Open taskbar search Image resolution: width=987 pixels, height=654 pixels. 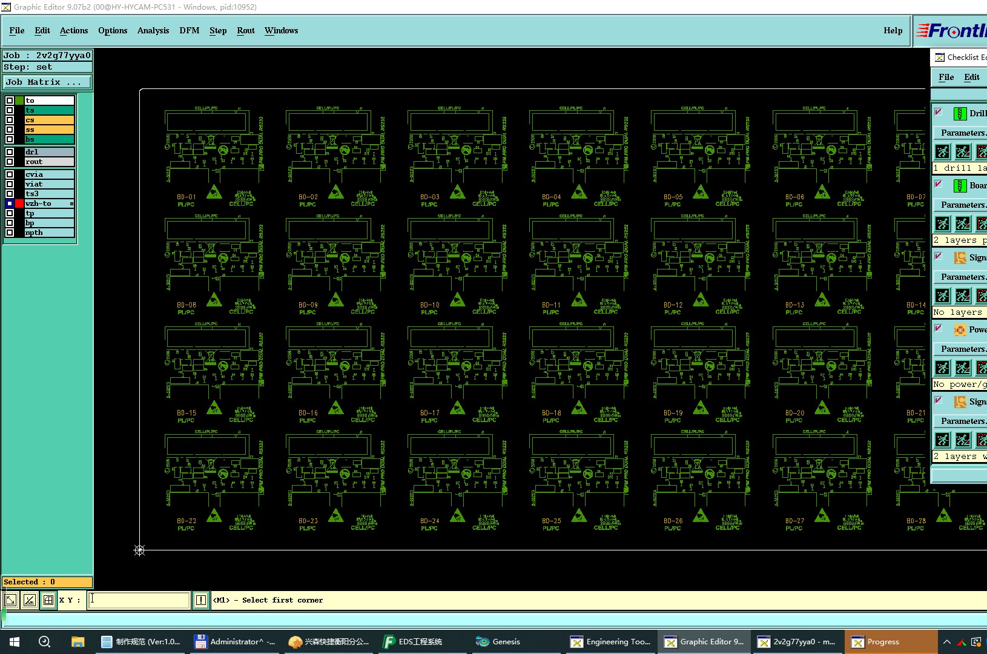(x=44, y=642)
